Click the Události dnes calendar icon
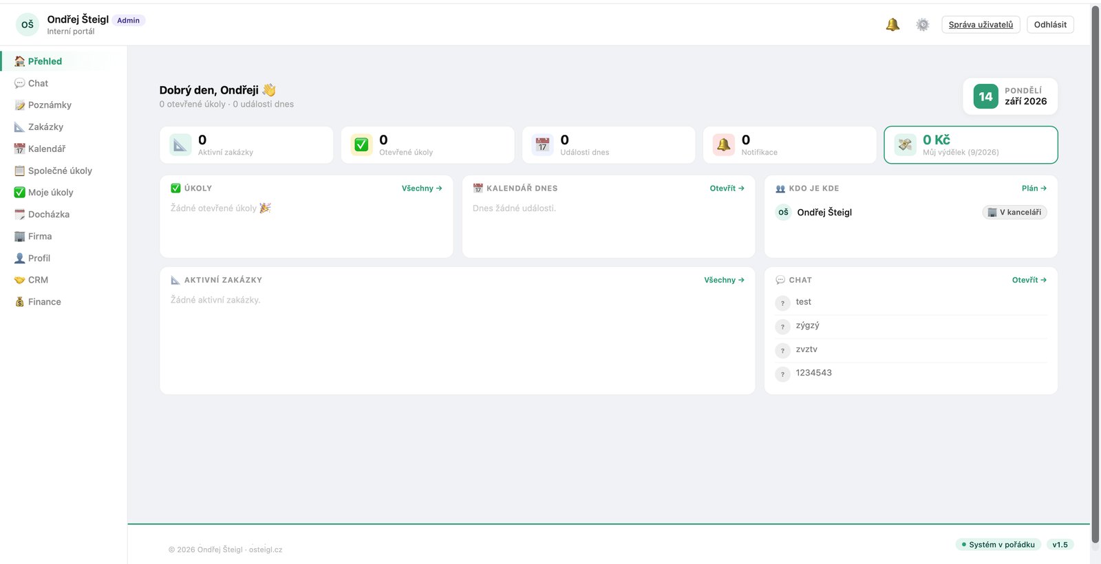The image size is (1101, 564). 542,145
